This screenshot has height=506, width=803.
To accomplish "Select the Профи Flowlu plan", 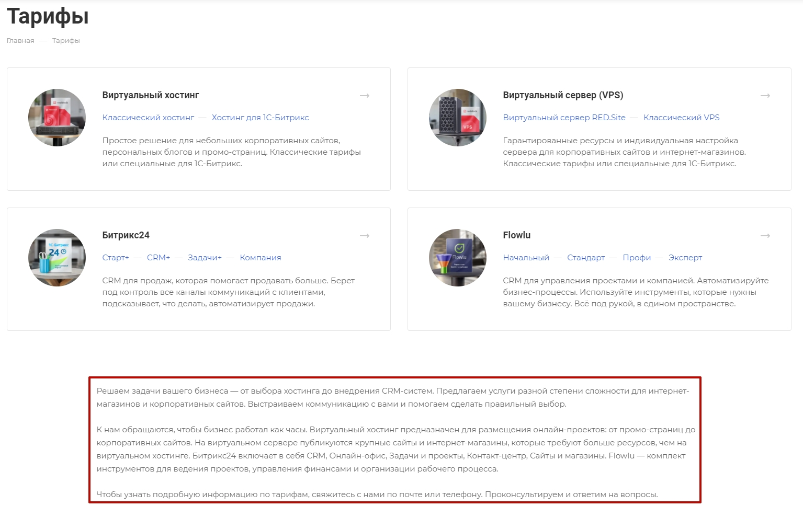I will [637, 258].
